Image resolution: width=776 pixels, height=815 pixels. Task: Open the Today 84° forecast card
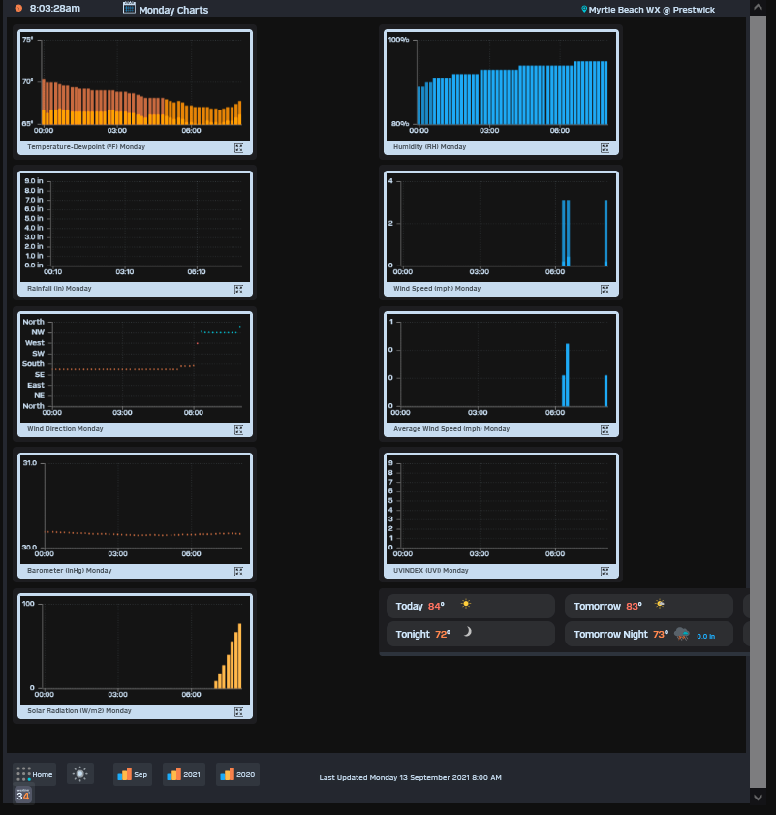pyautogui.click(x=471, y=606)
